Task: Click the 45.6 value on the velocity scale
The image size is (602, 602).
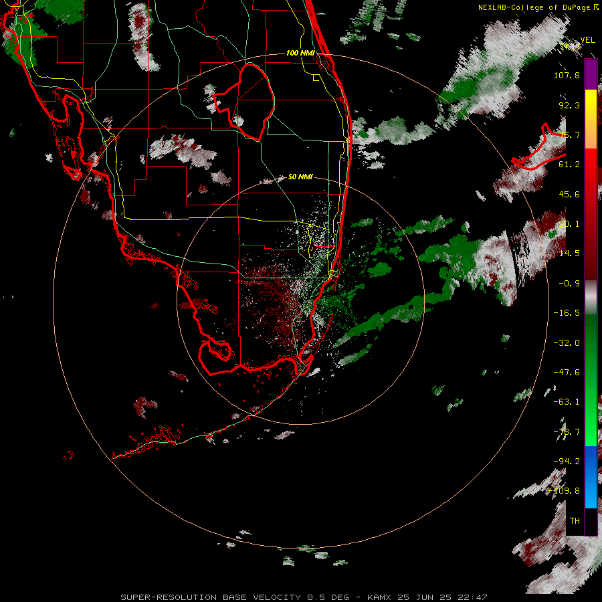Action: click(x=569, y=194)
